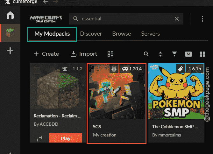213x154 pixels.
Task: Click the back navigation arrow
Action: (x=46, y=2)
